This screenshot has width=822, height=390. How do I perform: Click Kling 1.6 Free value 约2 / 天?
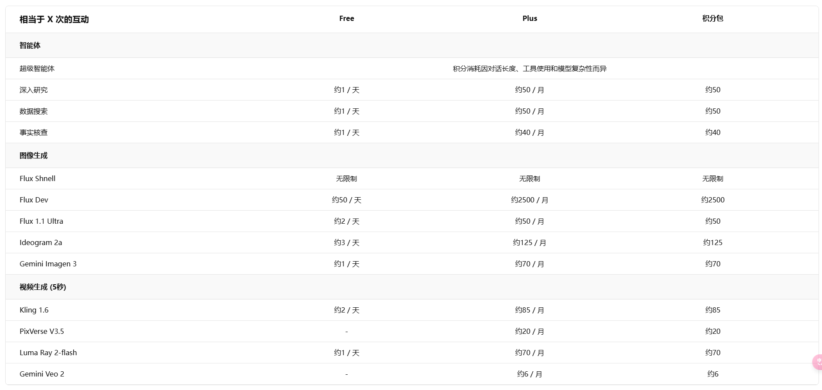coord(346,310)
